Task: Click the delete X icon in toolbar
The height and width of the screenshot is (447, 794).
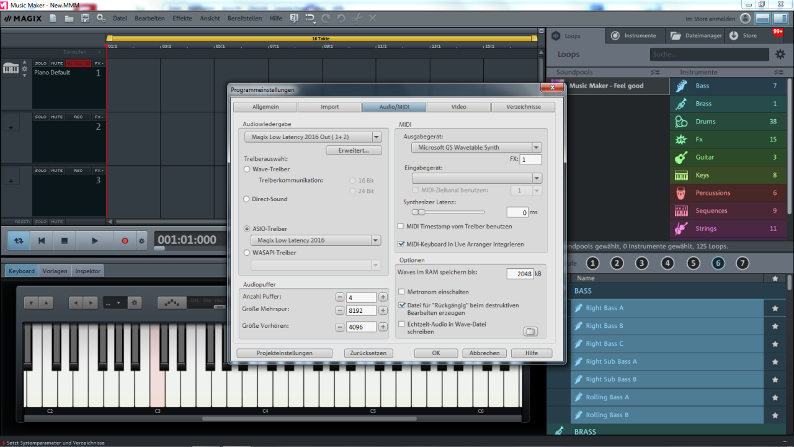Action: point(373,19)
